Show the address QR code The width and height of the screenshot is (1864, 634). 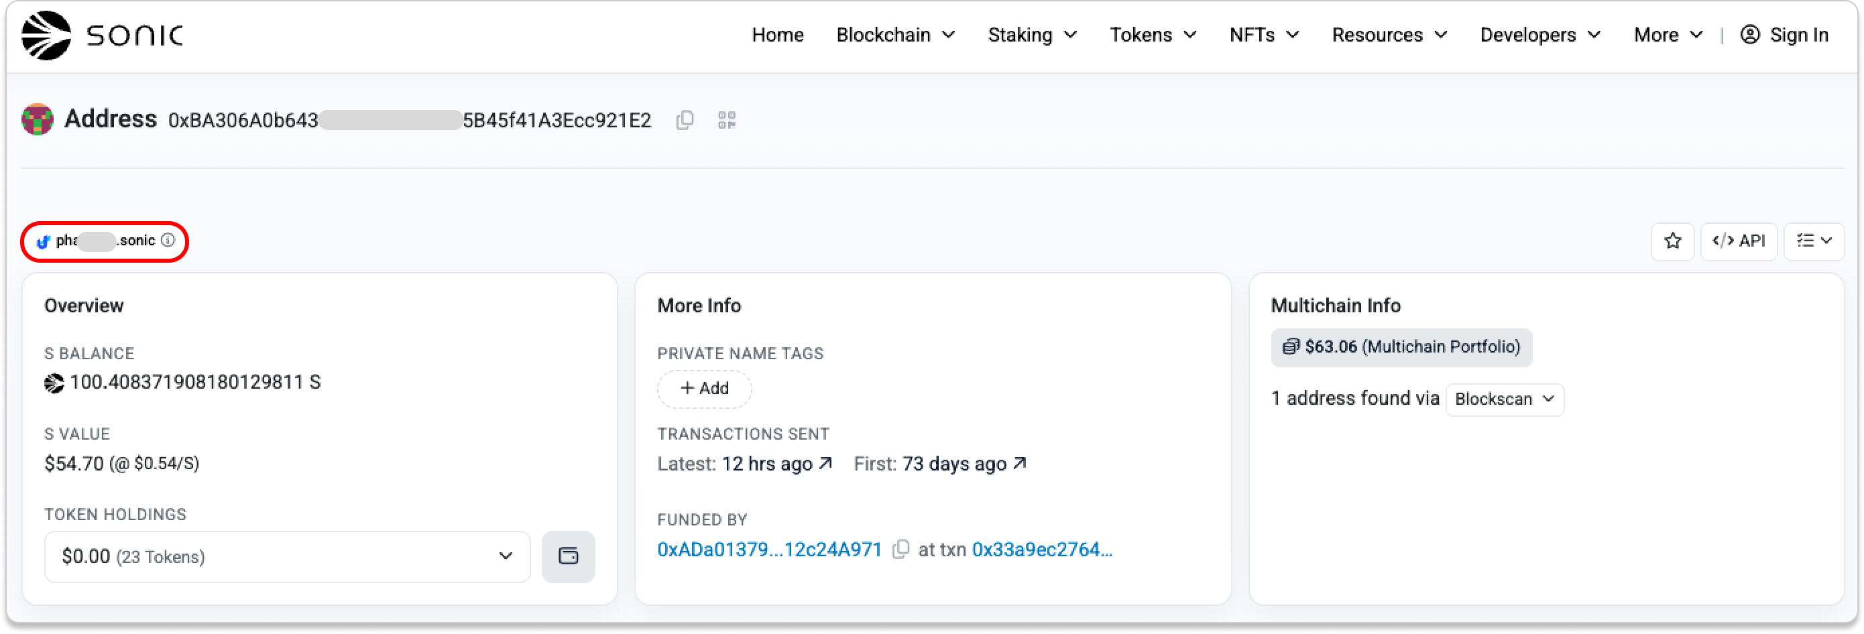pos(727,120)
